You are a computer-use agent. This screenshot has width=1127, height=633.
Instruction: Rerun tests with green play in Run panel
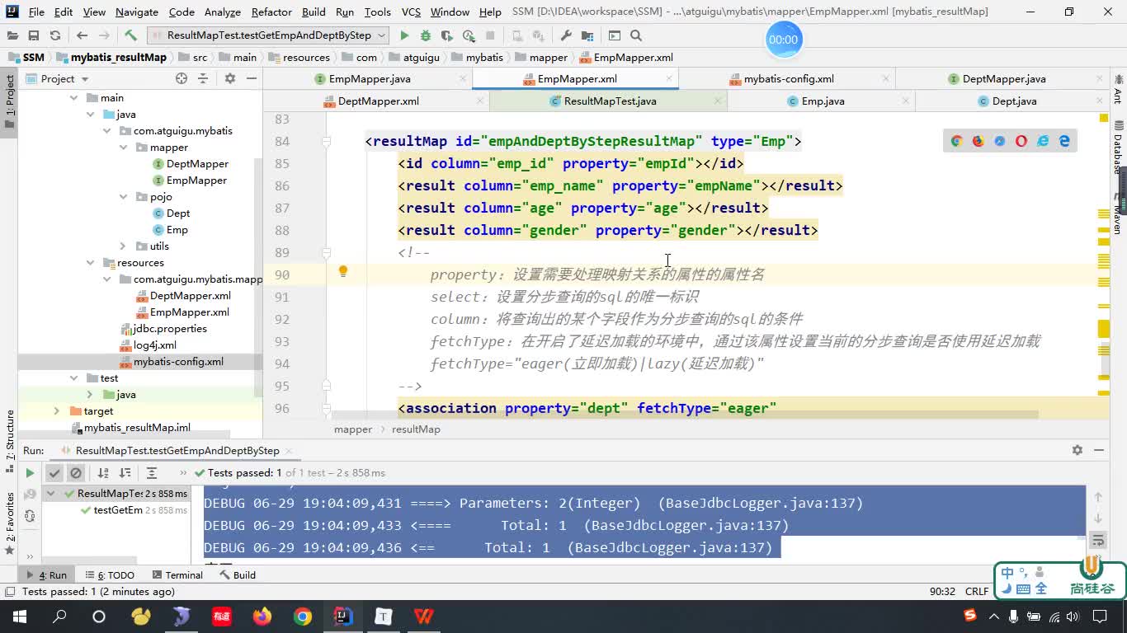coord(30,473)
